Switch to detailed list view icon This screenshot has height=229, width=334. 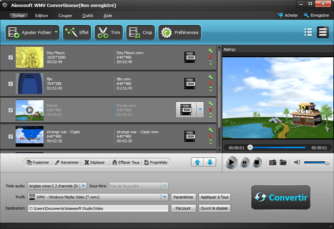point(323,32)
